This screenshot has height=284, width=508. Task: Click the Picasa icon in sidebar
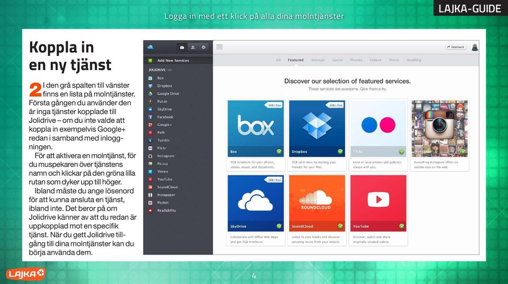click(x=150, y=164)
